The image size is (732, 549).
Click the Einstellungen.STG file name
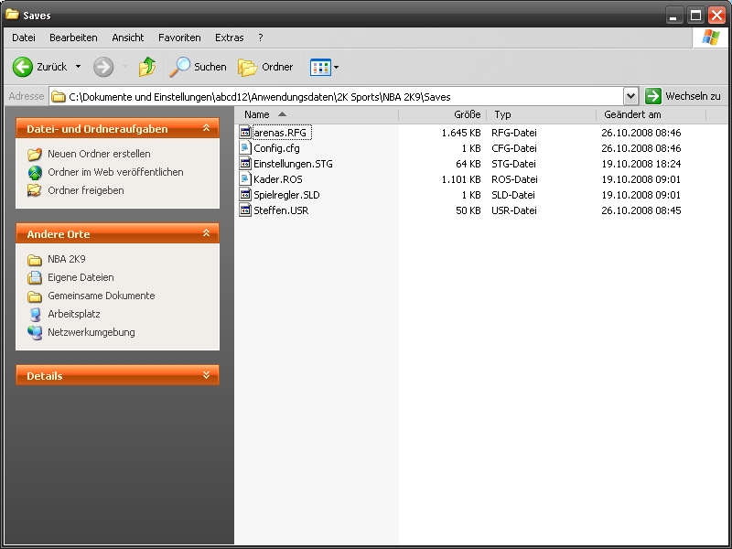[x=293, y=164]
